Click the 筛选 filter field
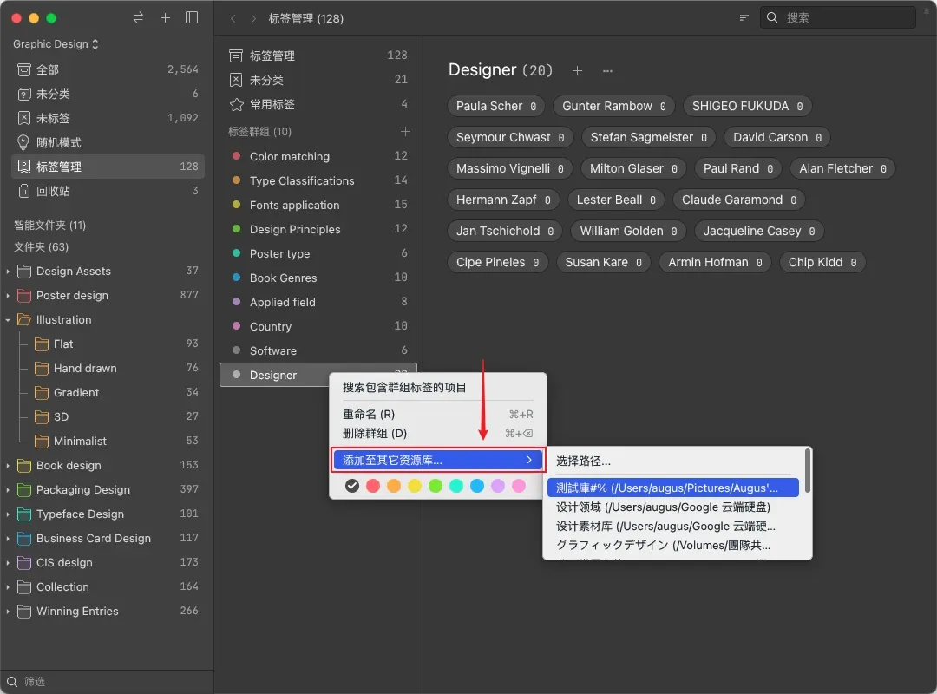This screenshot has width=937, height=694. coord(107,682)
